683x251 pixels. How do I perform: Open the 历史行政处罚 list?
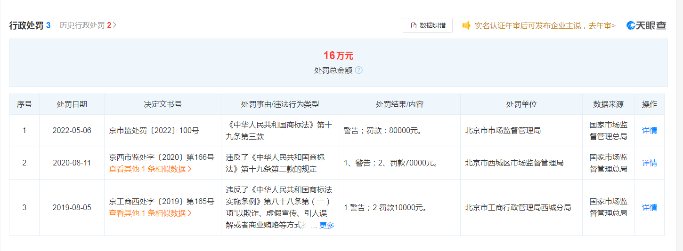[x=88, y=25]
